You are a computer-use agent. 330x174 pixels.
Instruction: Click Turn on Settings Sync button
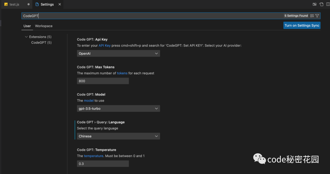302,26
